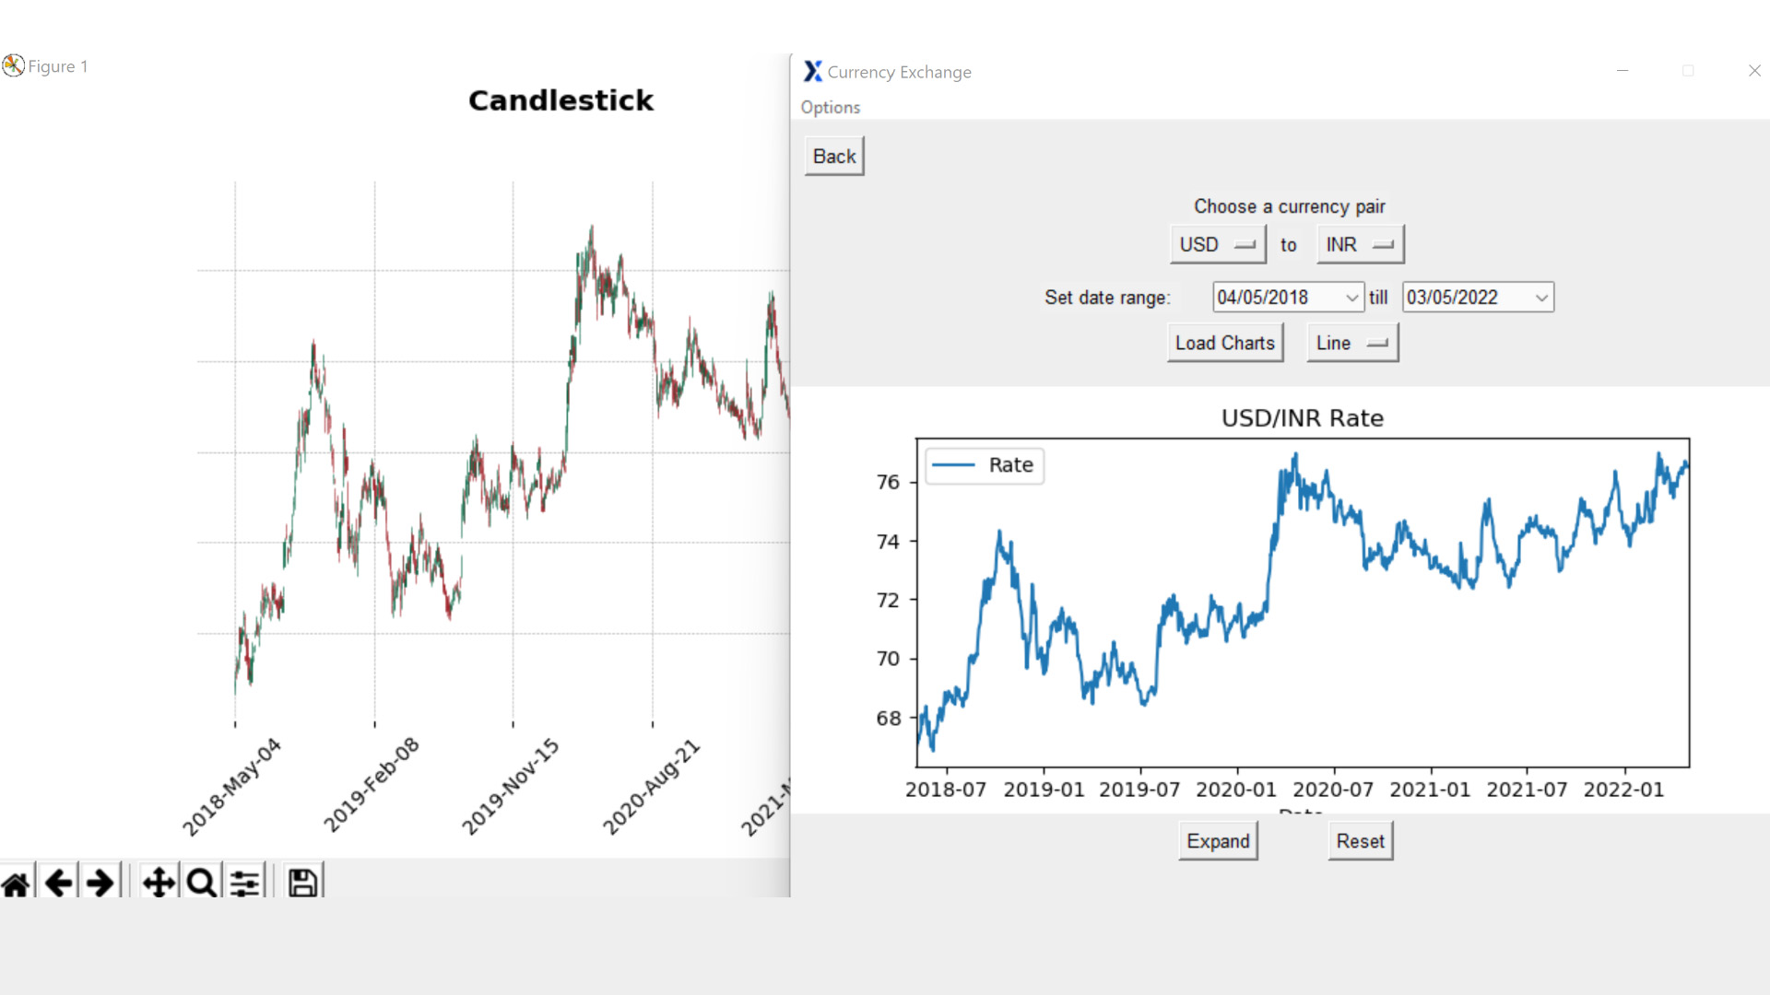Select the Zoom magnifier tool in Figure 1
This screenshot has height=995, width=1770.
point(201,883)
